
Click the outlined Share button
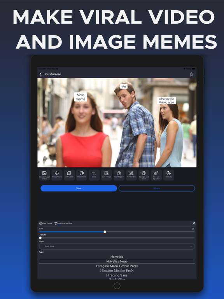(x=157, y=188)
